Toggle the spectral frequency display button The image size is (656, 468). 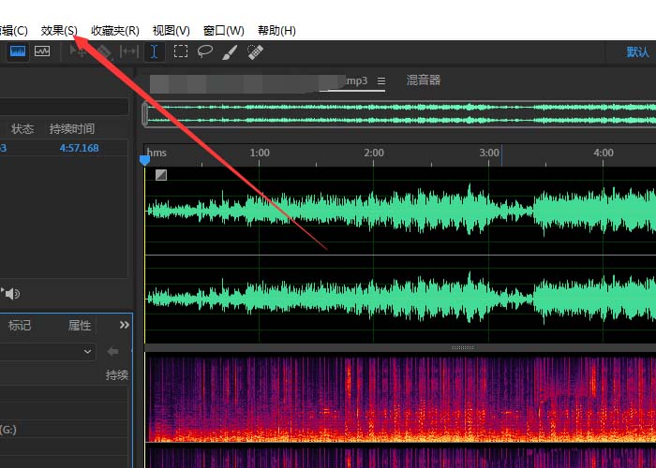click(18, 52)
